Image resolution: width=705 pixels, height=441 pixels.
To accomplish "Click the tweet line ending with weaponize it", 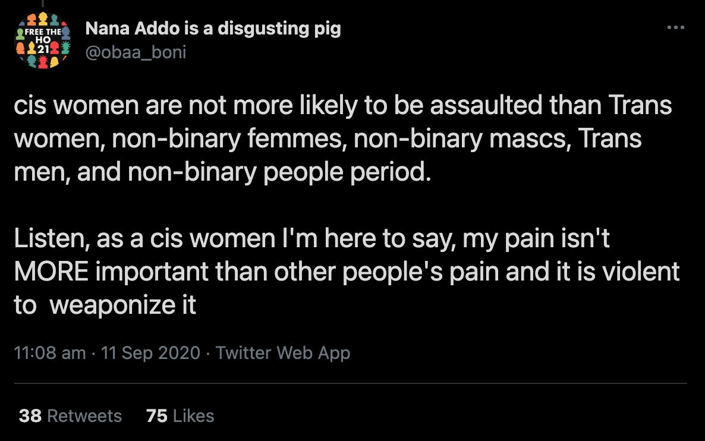I will click(105, 304).
